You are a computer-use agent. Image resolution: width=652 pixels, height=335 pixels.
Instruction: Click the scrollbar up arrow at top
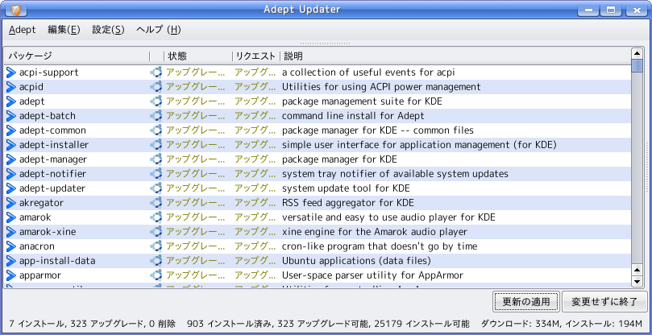pos(637,53)
